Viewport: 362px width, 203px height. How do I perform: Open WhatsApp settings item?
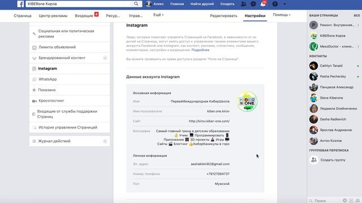(x=70, y=79)
